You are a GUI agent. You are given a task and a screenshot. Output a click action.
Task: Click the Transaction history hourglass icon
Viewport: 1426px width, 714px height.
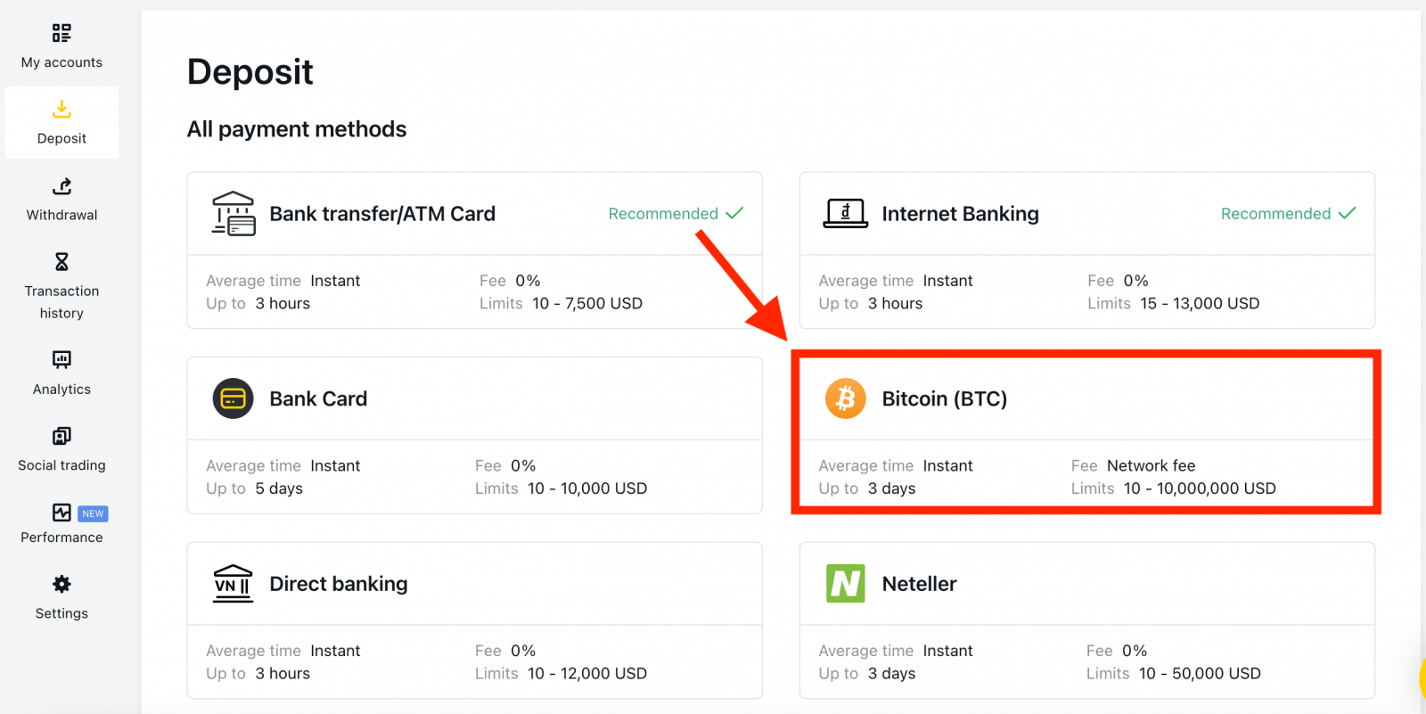[61, 261]
